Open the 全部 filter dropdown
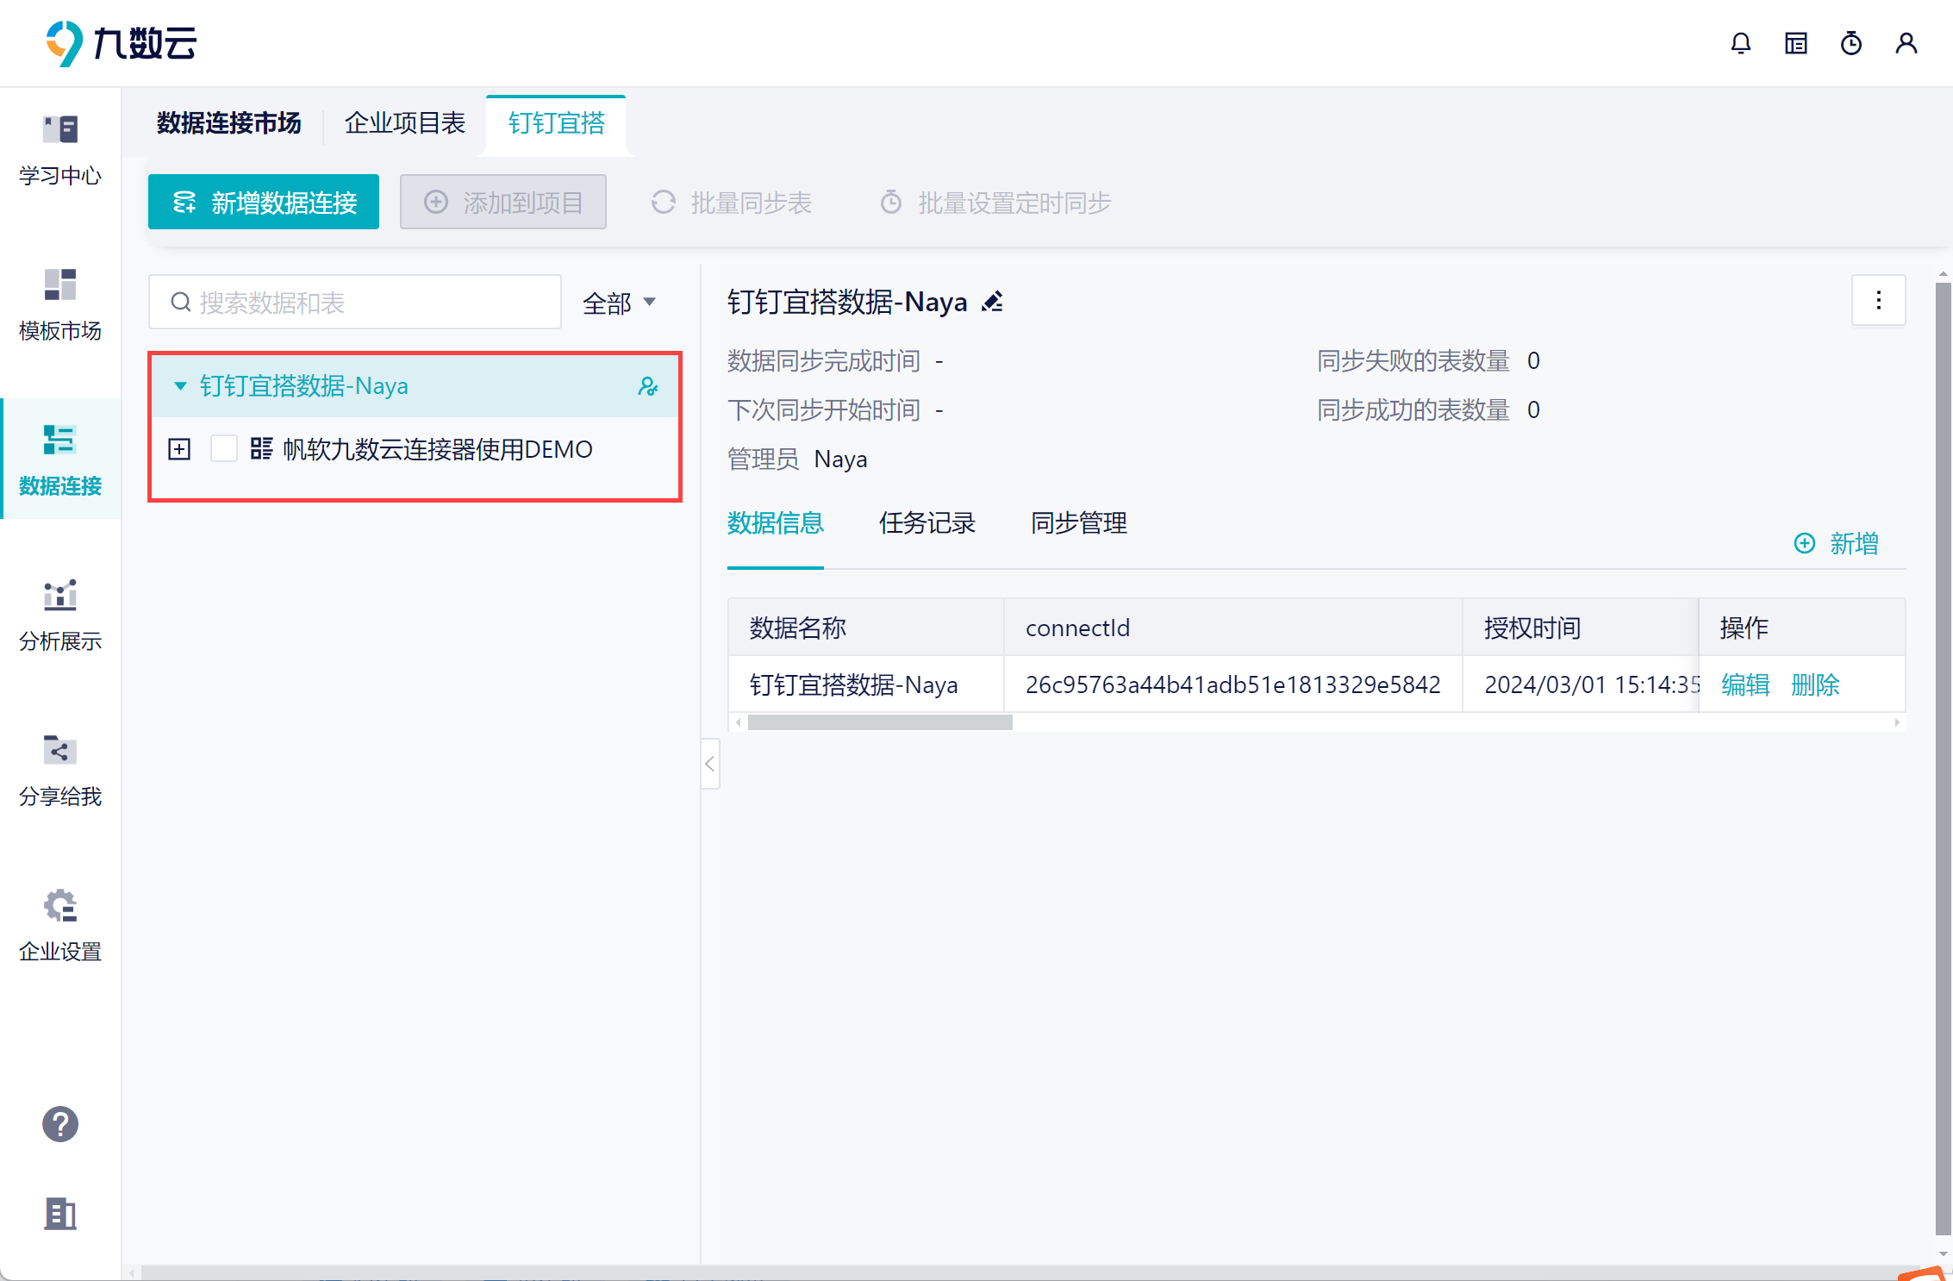This screenshot has width=1953, height=1281. point(619,303)
